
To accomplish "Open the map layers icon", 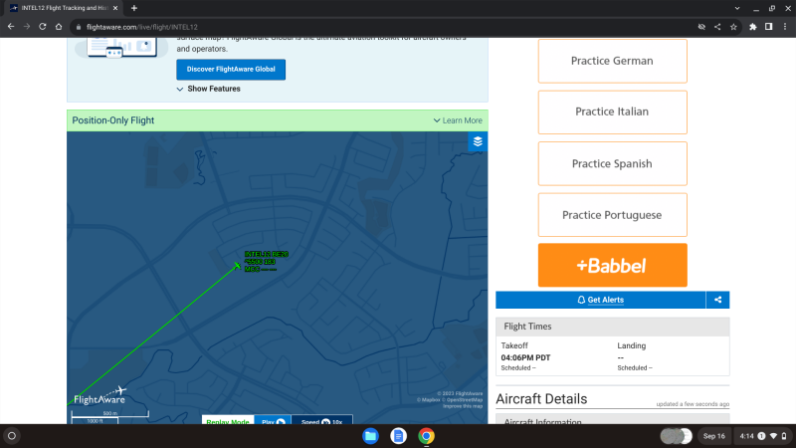I will (x=478, y=141).
